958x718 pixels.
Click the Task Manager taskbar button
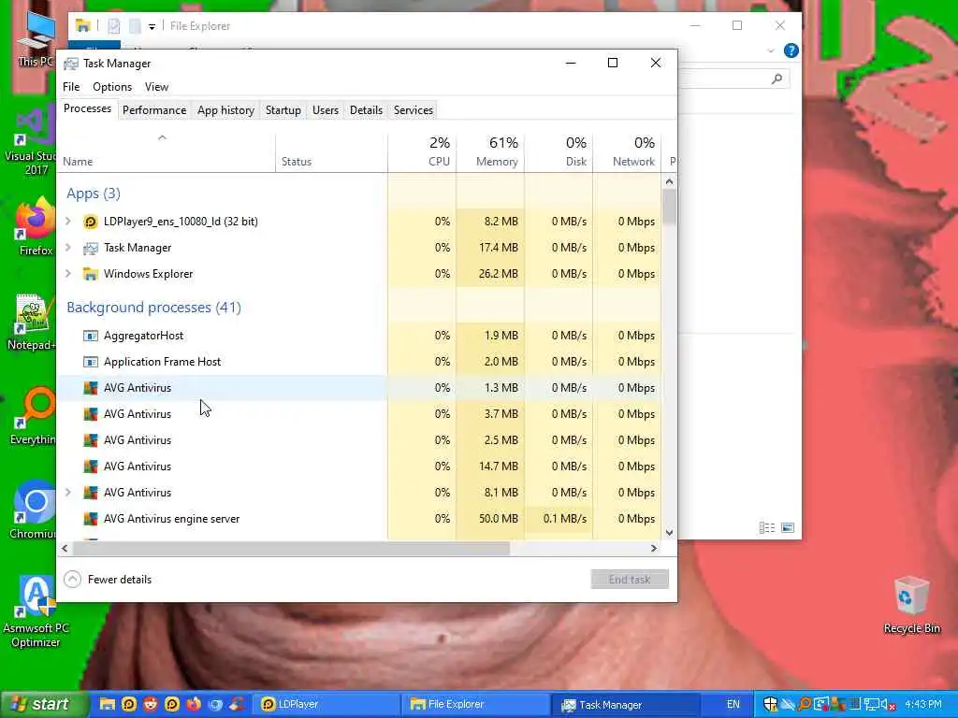[x=626, y=705]
